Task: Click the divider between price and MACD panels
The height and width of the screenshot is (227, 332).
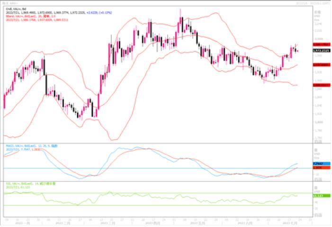Action: [156, 144]
